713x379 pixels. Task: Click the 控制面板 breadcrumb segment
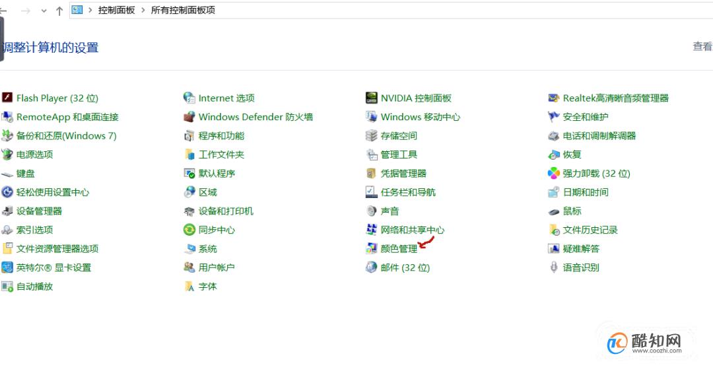(x=116, y=10)
